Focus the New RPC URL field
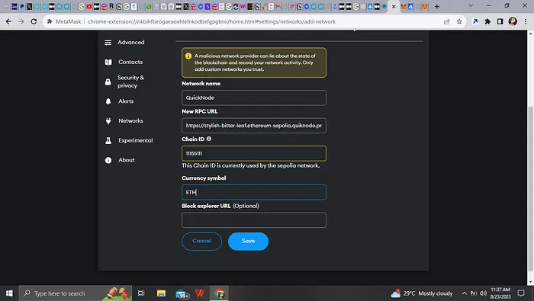 (254, 126)
